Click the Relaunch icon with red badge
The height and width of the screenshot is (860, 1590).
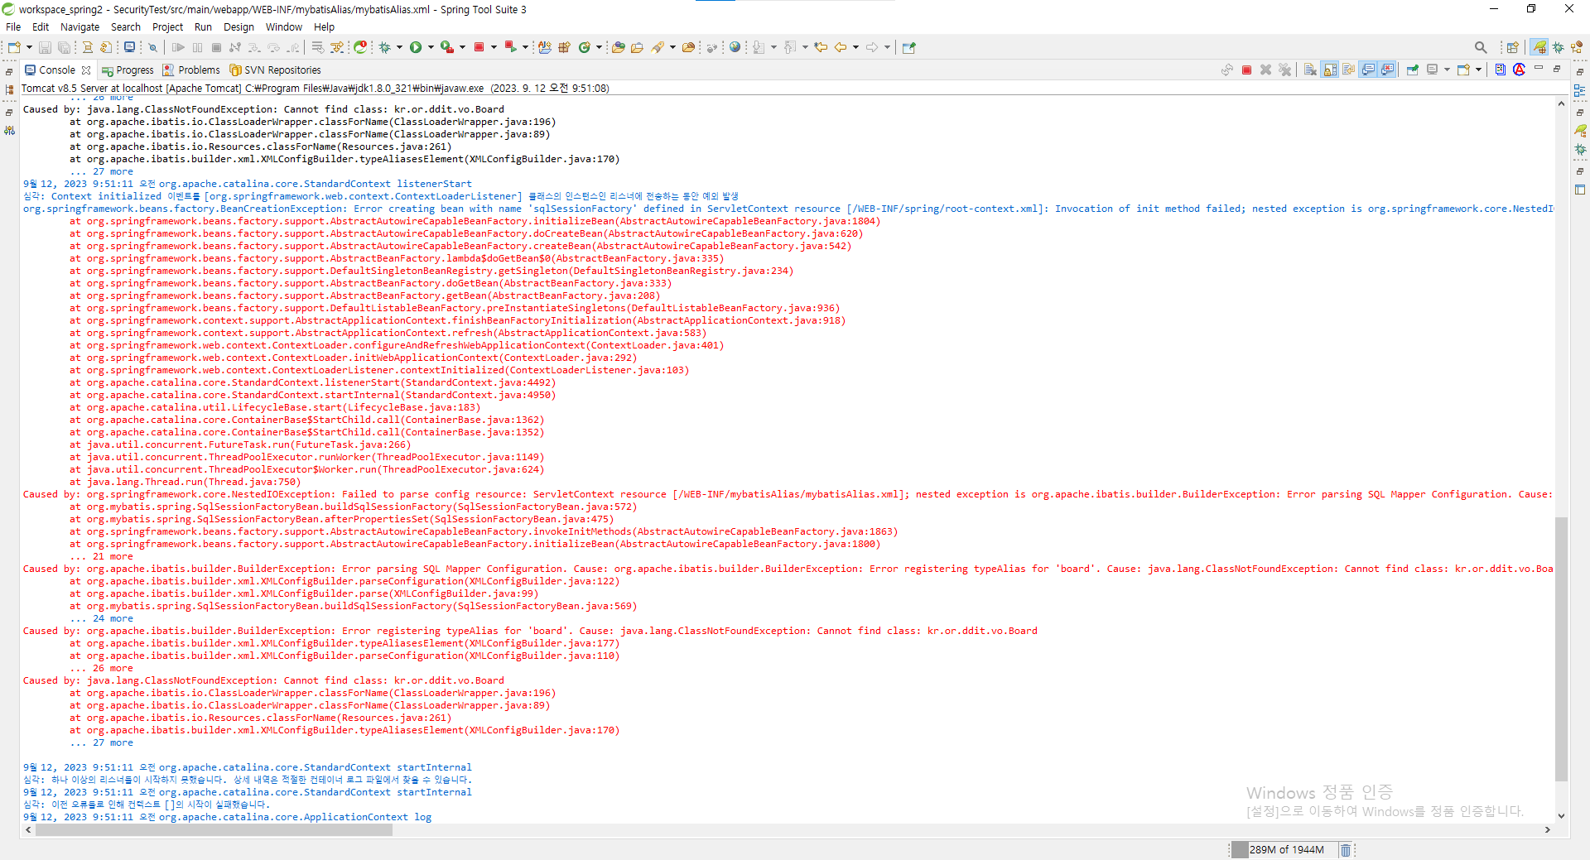point(360,47)
